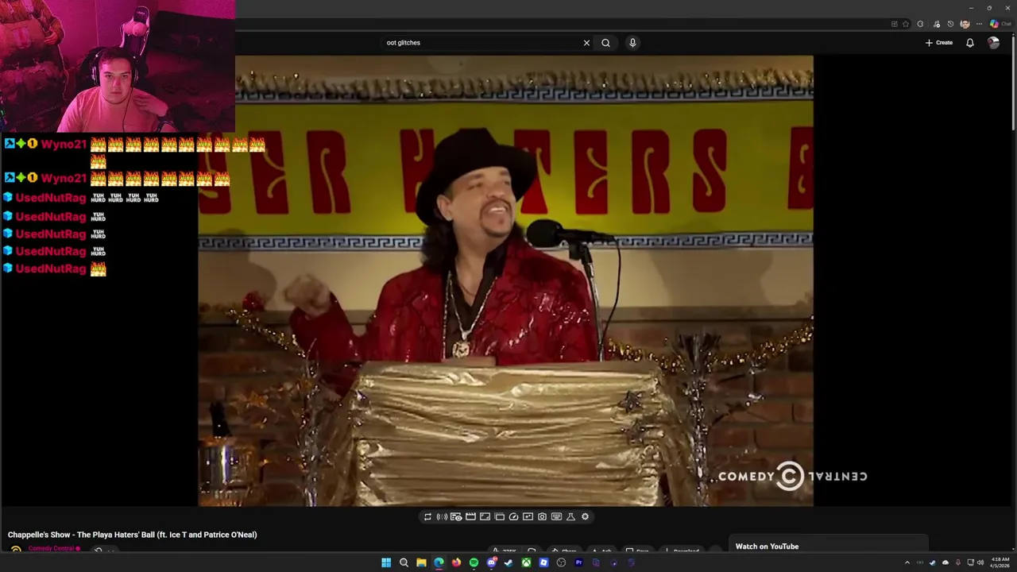Screen dimensions: 1017x572
Task: Open the clock showing 4:18 AM
Action: 1000,562
